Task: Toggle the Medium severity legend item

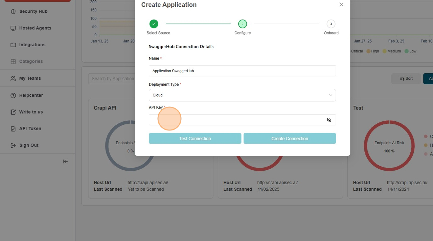Action: pos(391,51)
